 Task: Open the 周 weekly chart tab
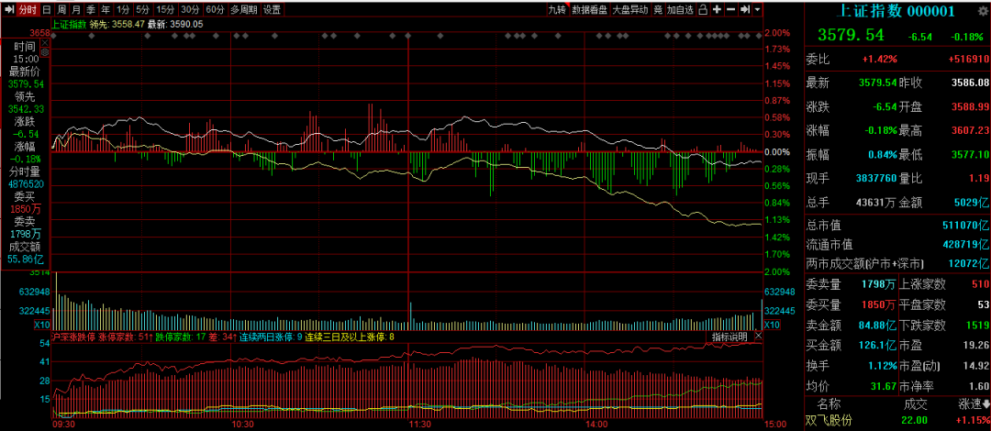pyautogui.click(x=61, y=9)
